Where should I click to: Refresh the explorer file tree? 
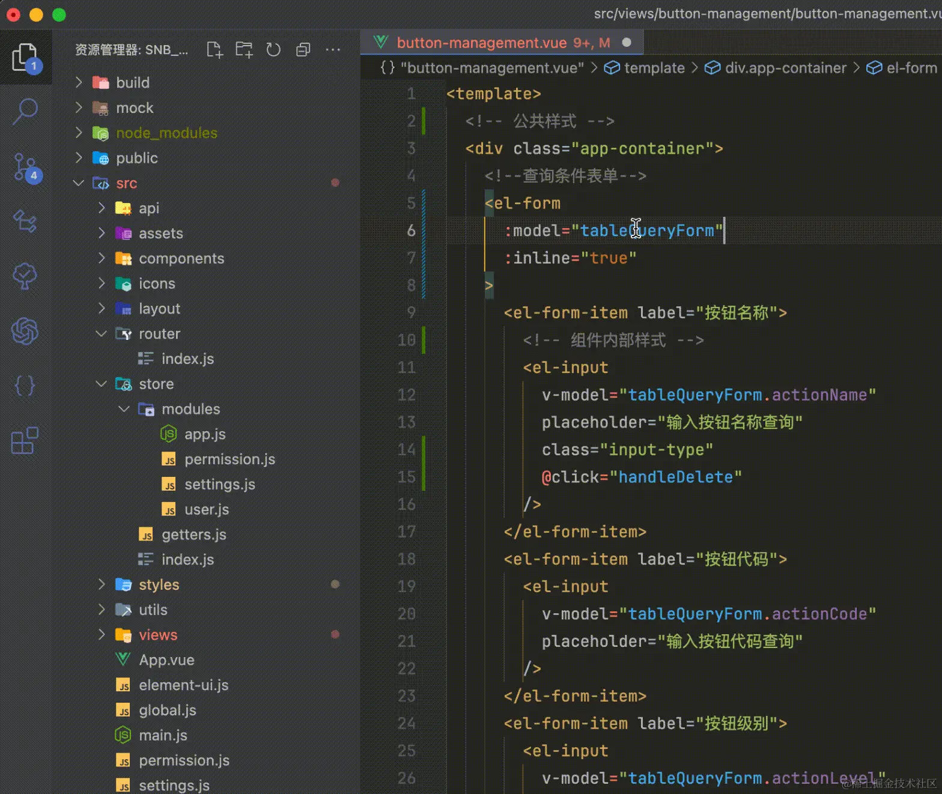coord(273,50)
